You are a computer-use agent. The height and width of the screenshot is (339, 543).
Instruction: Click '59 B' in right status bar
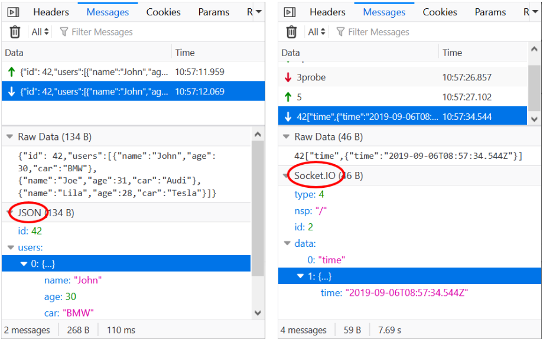click(352, 330)
